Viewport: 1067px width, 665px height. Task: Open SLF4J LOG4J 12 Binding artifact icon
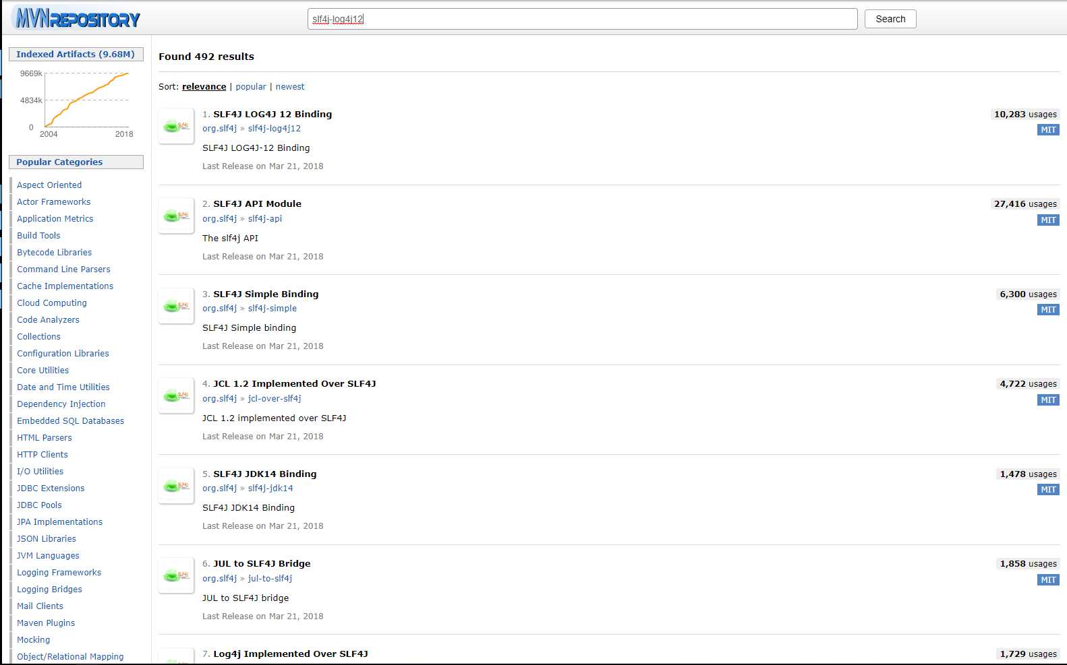[x=177, y=126]
